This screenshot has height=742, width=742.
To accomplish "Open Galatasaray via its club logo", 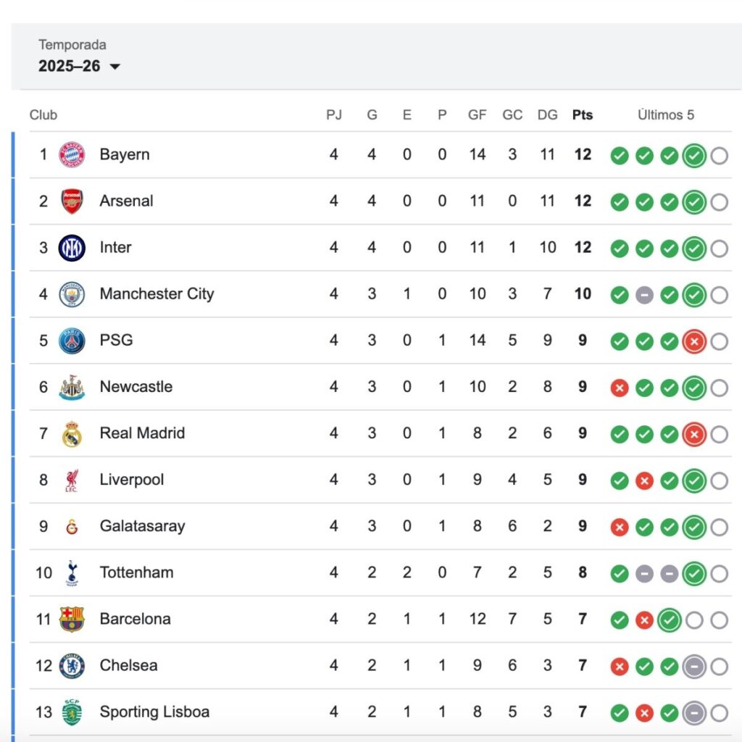I will [x=71, y=527].
